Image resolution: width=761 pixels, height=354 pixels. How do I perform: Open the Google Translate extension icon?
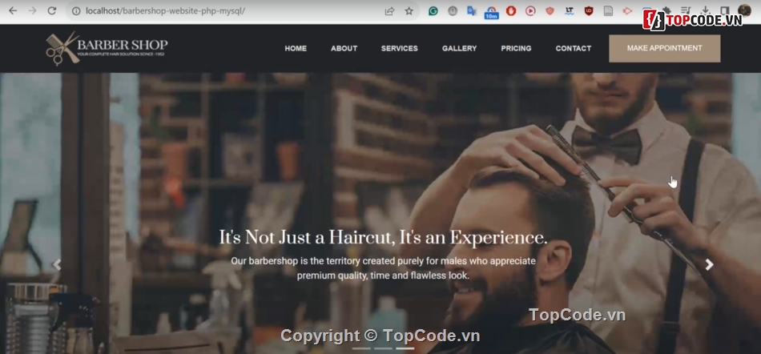pyautogui.click(x=472, y=10)
